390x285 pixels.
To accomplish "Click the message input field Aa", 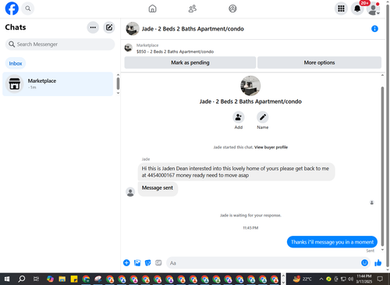I will tap(264, 263).
